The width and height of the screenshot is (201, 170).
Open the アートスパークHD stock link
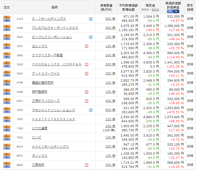[46, 74]
